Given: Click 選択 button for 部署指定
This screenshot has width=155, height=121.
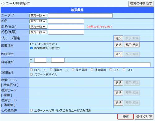Looking at the screenshot, I should 118,45.
